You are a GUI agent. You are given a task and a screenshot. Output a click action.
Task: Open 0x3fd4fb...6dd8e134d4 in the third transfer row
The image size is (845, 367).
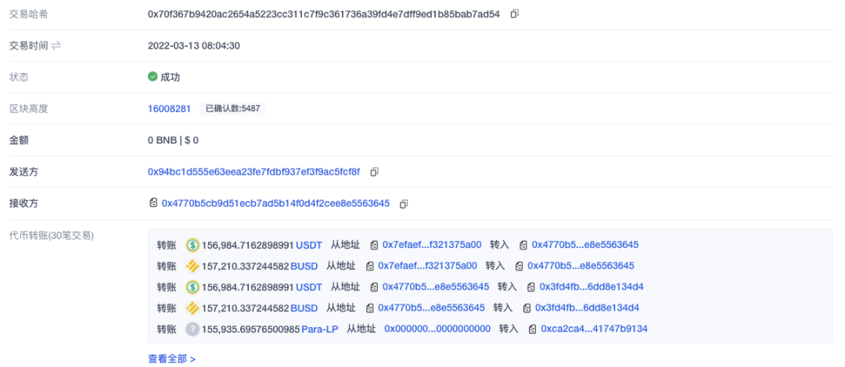click(591, 286)
